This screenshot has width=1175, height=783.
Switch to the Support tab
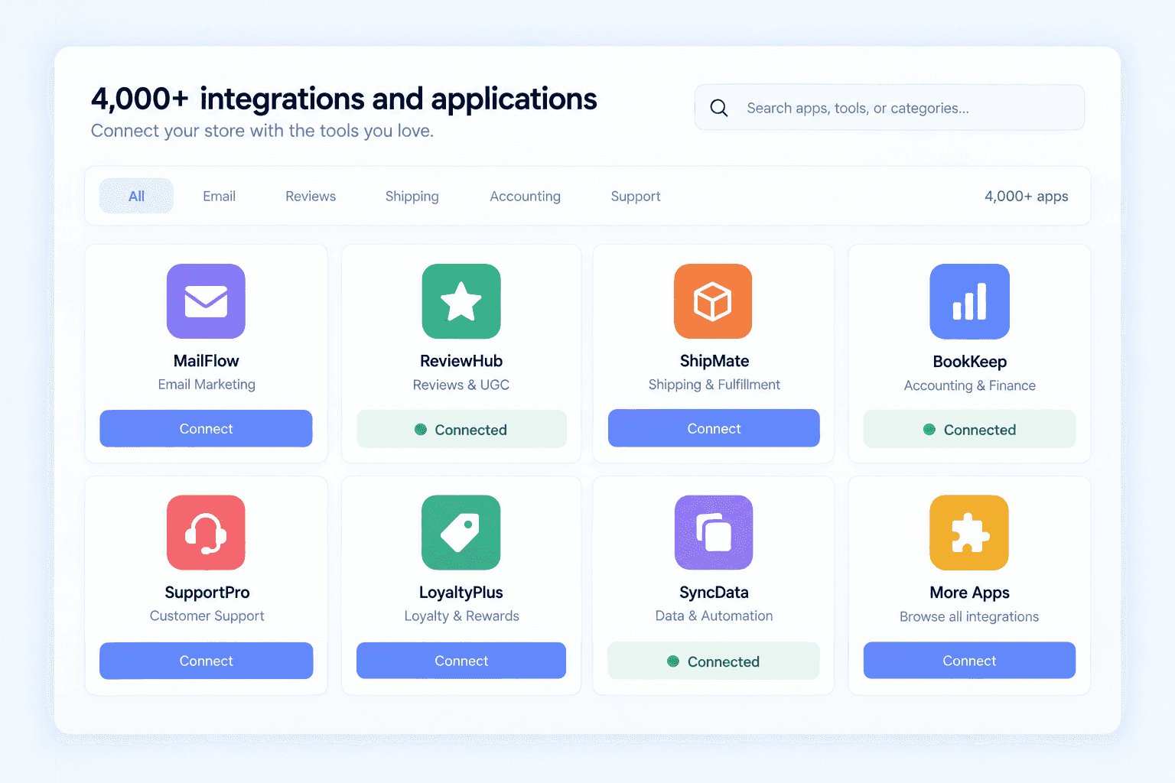[636, 197]
